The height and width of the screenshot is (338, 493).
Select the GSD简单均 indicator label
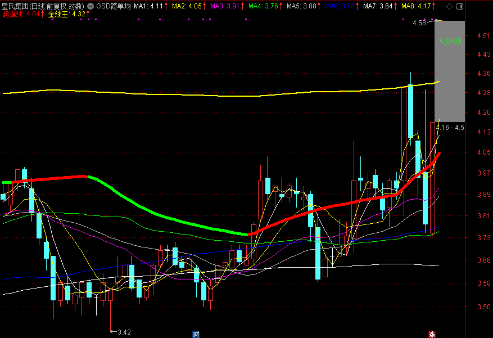coord(113,6)
